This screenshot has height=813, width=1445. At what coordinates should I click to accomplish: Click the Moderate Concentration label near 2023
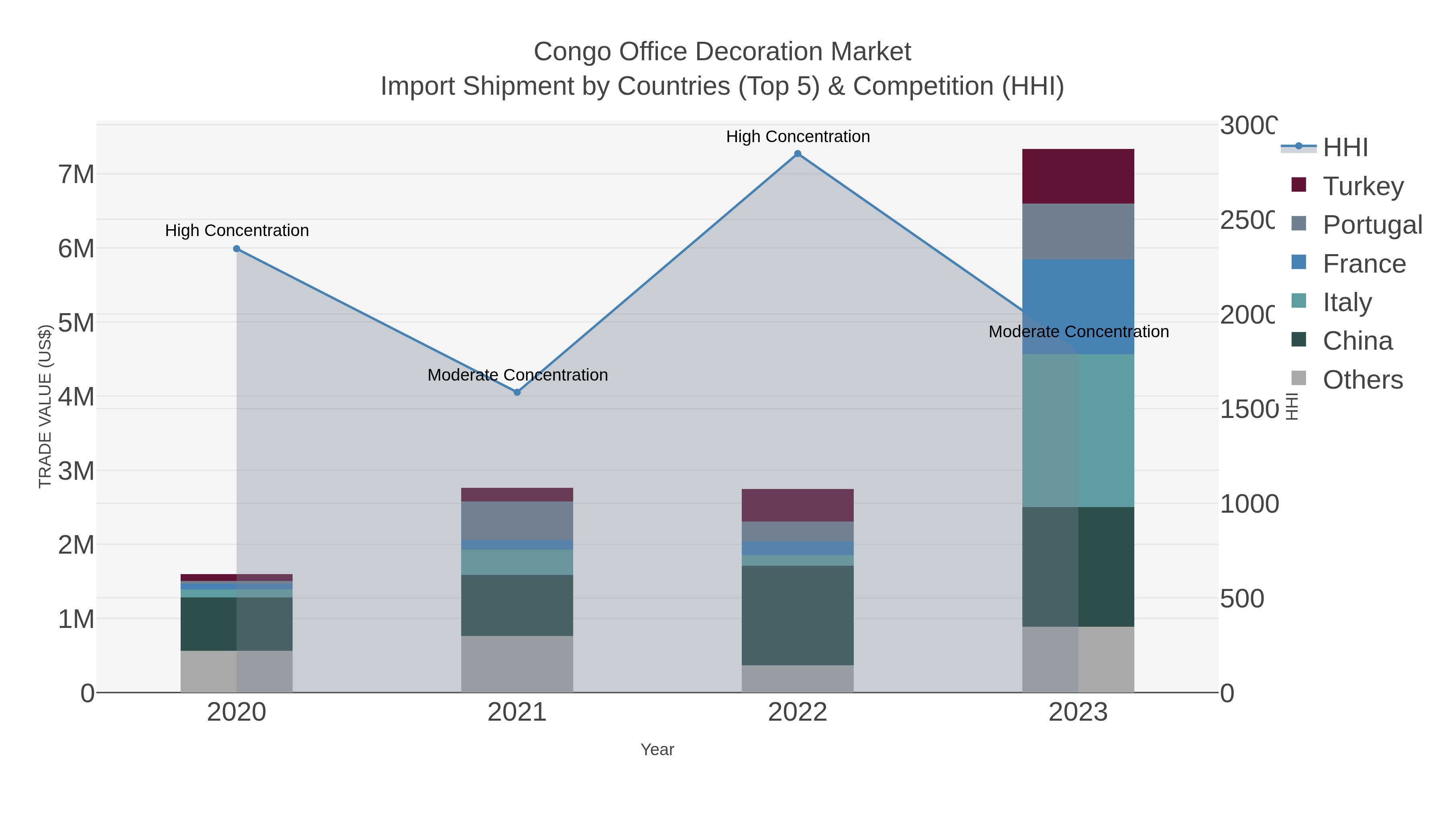(1079, 332)
